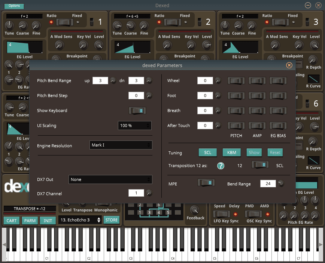Click operator 3 R Depth knob
This screenshot has width=325, height=263.
pyautogui.click(x=313, y=60)
